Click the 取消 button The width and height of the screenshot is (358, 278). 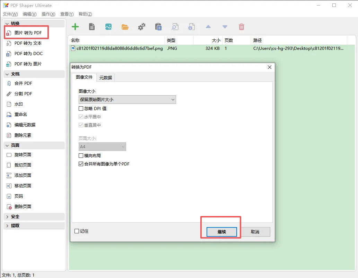[x=255, y=232]
